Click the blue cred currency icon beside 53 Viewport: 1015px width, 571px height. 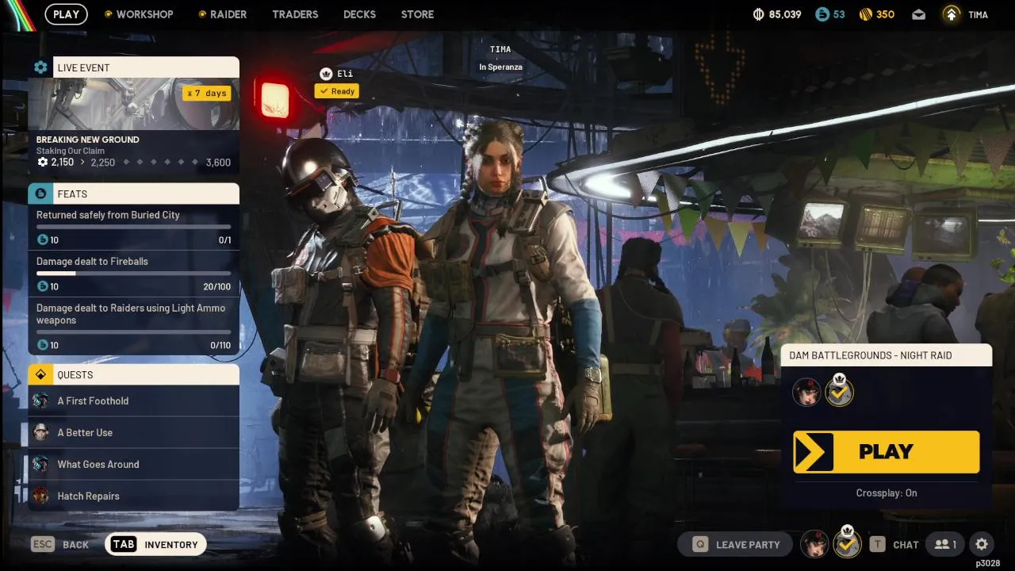point(822,14)
